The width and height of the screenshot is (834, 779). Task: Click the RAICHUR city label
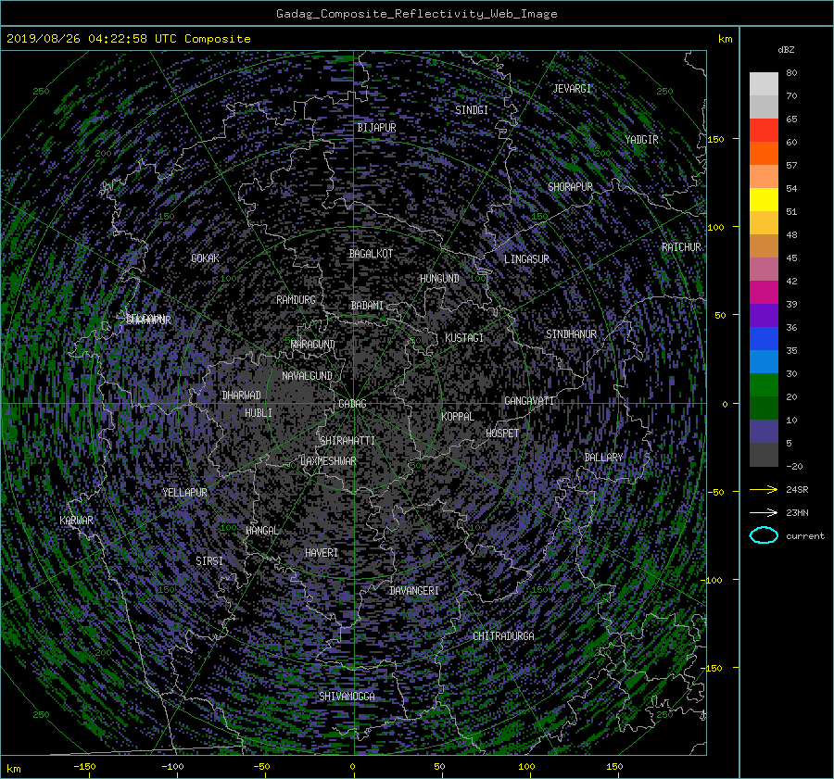681,247
